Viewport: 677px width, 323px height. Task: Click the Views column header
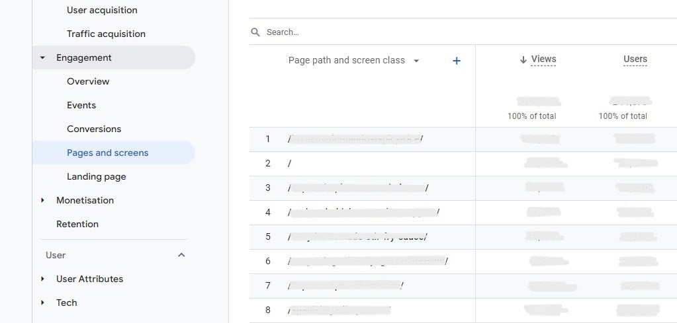click(x=543, y=59)
